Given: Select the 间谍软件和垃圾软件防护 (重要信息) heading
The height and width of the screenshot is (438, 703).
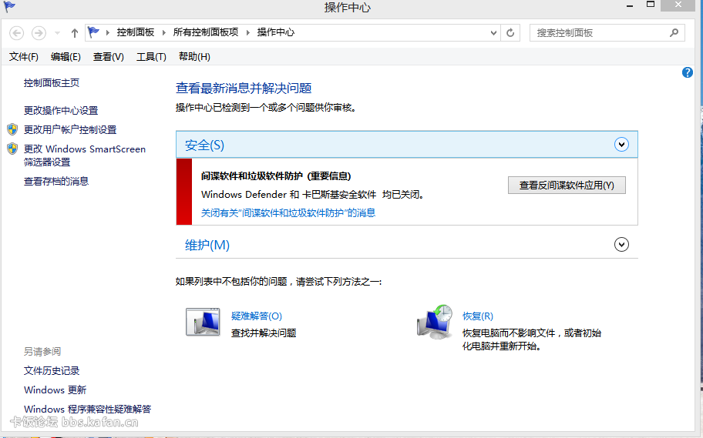Looking at the screenshot, I should pos(276,176).
